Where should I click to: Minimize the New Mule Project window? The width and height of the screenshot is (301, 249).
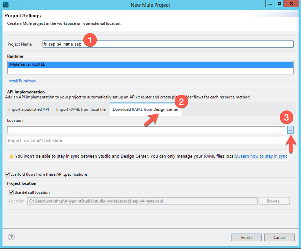pyautogui.click(x=270, y=4)
